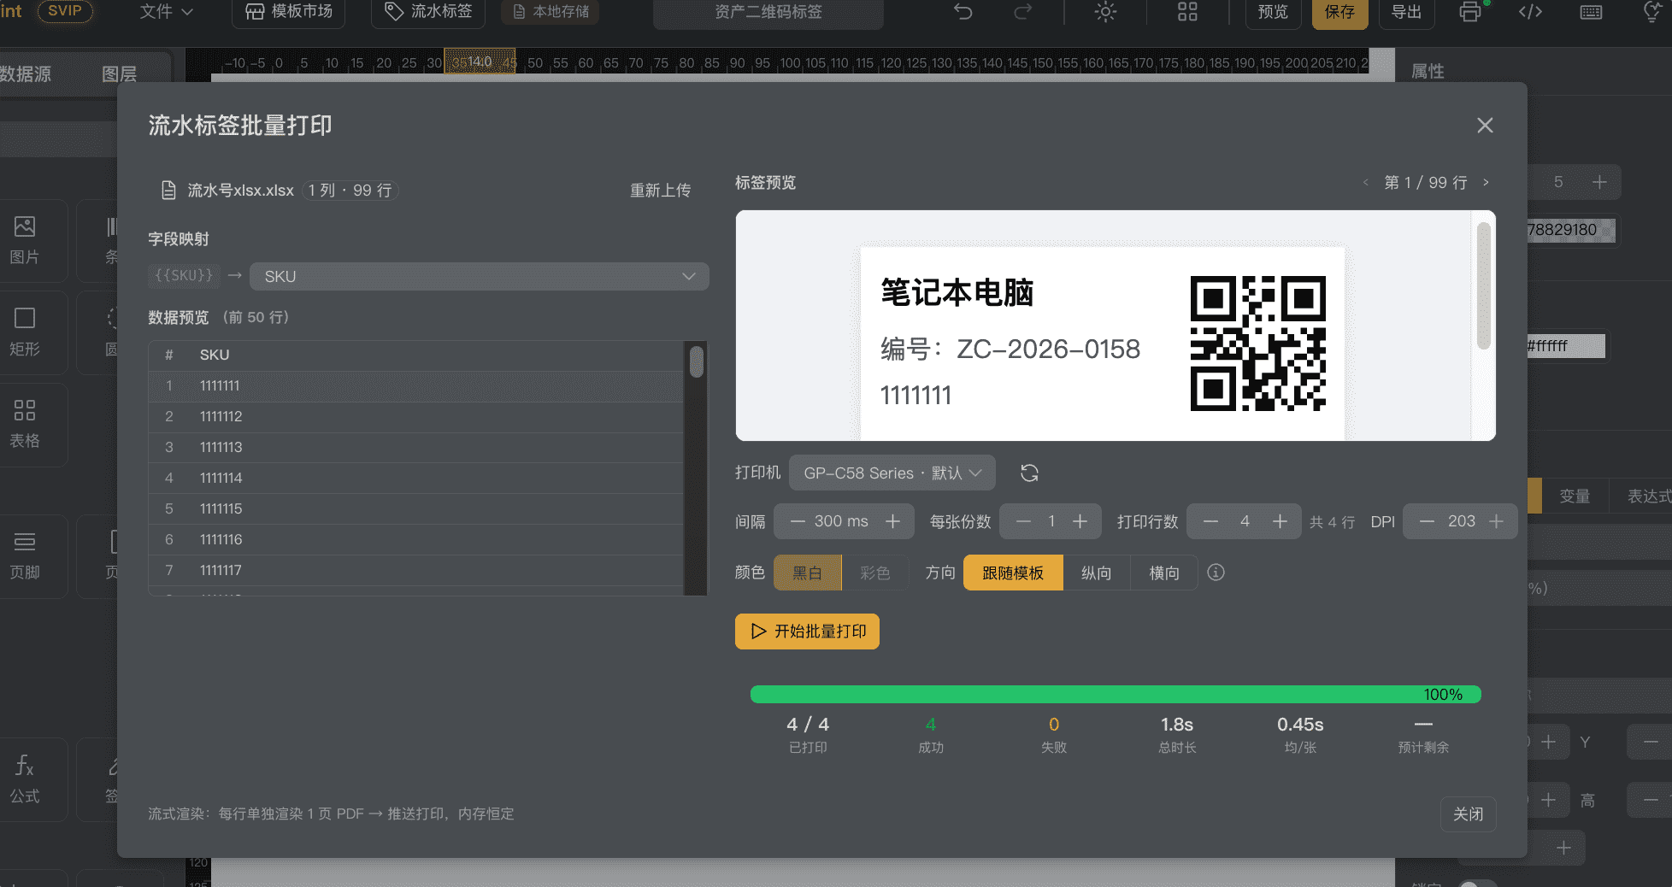
Task: Select the 公式 formula tool
Action: tap(25, 779)
